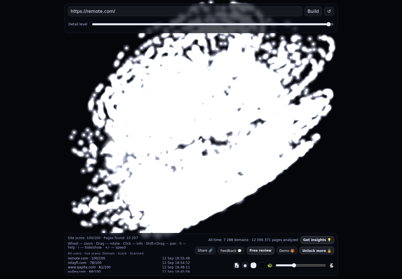
Task: Click the Detail level slider handle
Action: point(329,24)
